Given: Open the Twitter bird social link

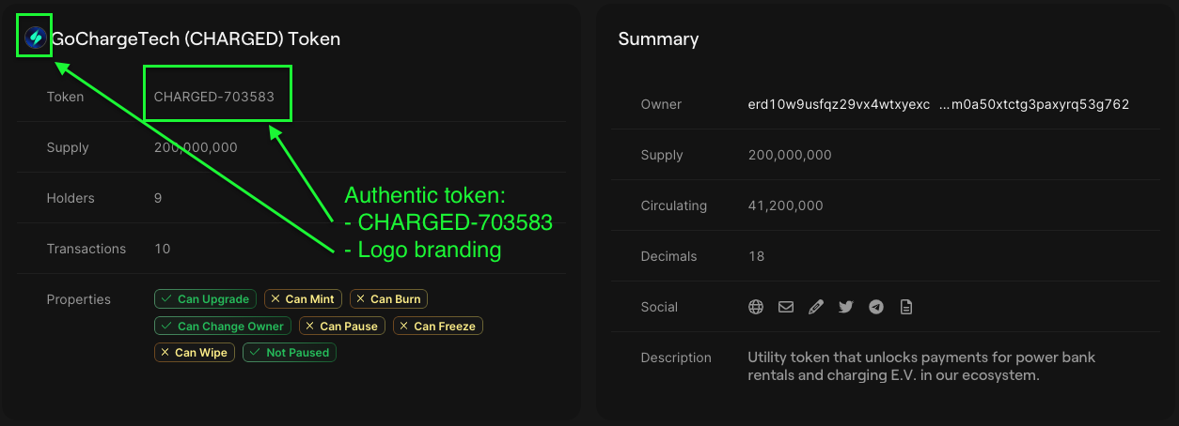Looking at the screenshot, I should click(x=846, y=307).
